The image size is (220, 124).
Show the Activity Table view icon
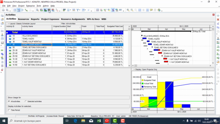(x=14, y=10)
